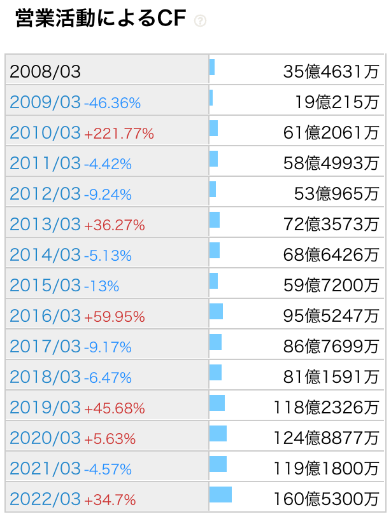Click the 営業活動によるCF heading

[100, 20]
